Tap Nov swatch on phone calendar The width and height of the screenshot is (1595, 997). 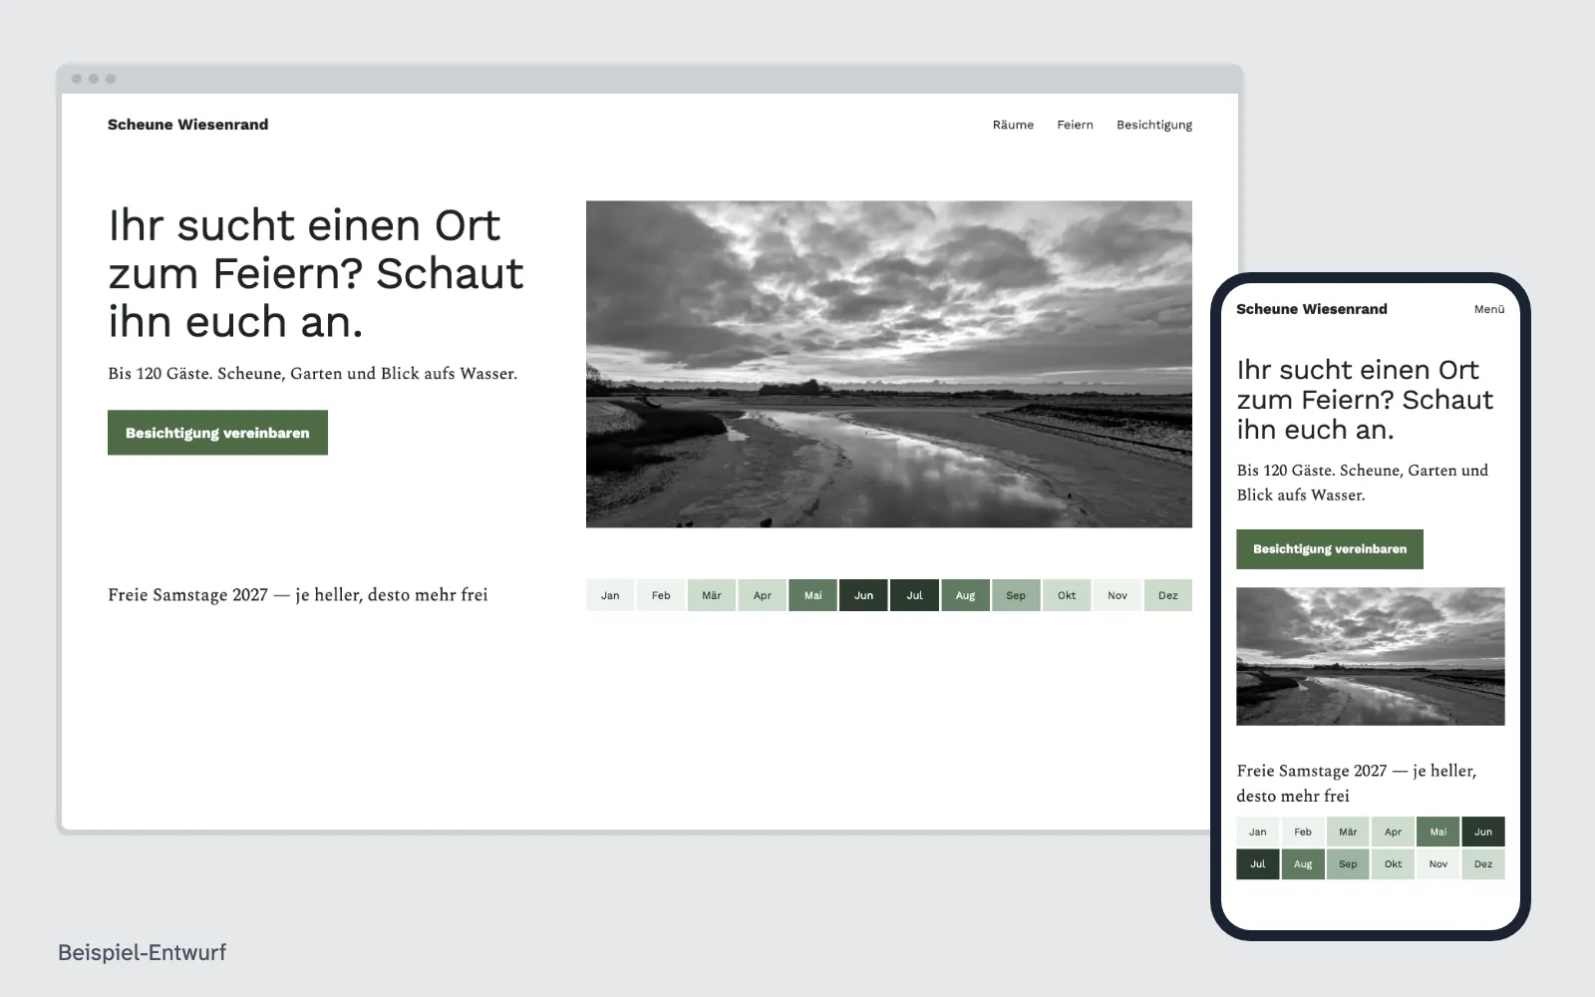click(x=1438, y=864)
